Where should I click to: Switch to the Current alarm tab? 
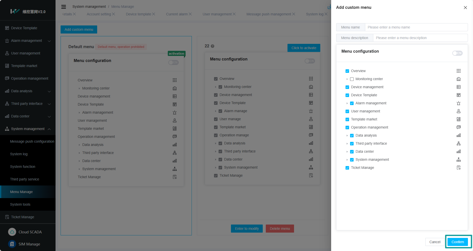pyautogui.click(x=177, y=14)
